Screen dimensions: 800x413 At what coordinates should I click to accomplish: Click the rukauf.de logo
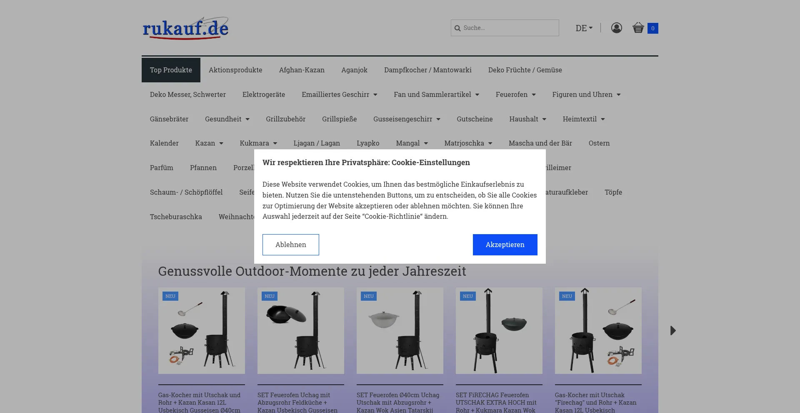coord(185,28)
